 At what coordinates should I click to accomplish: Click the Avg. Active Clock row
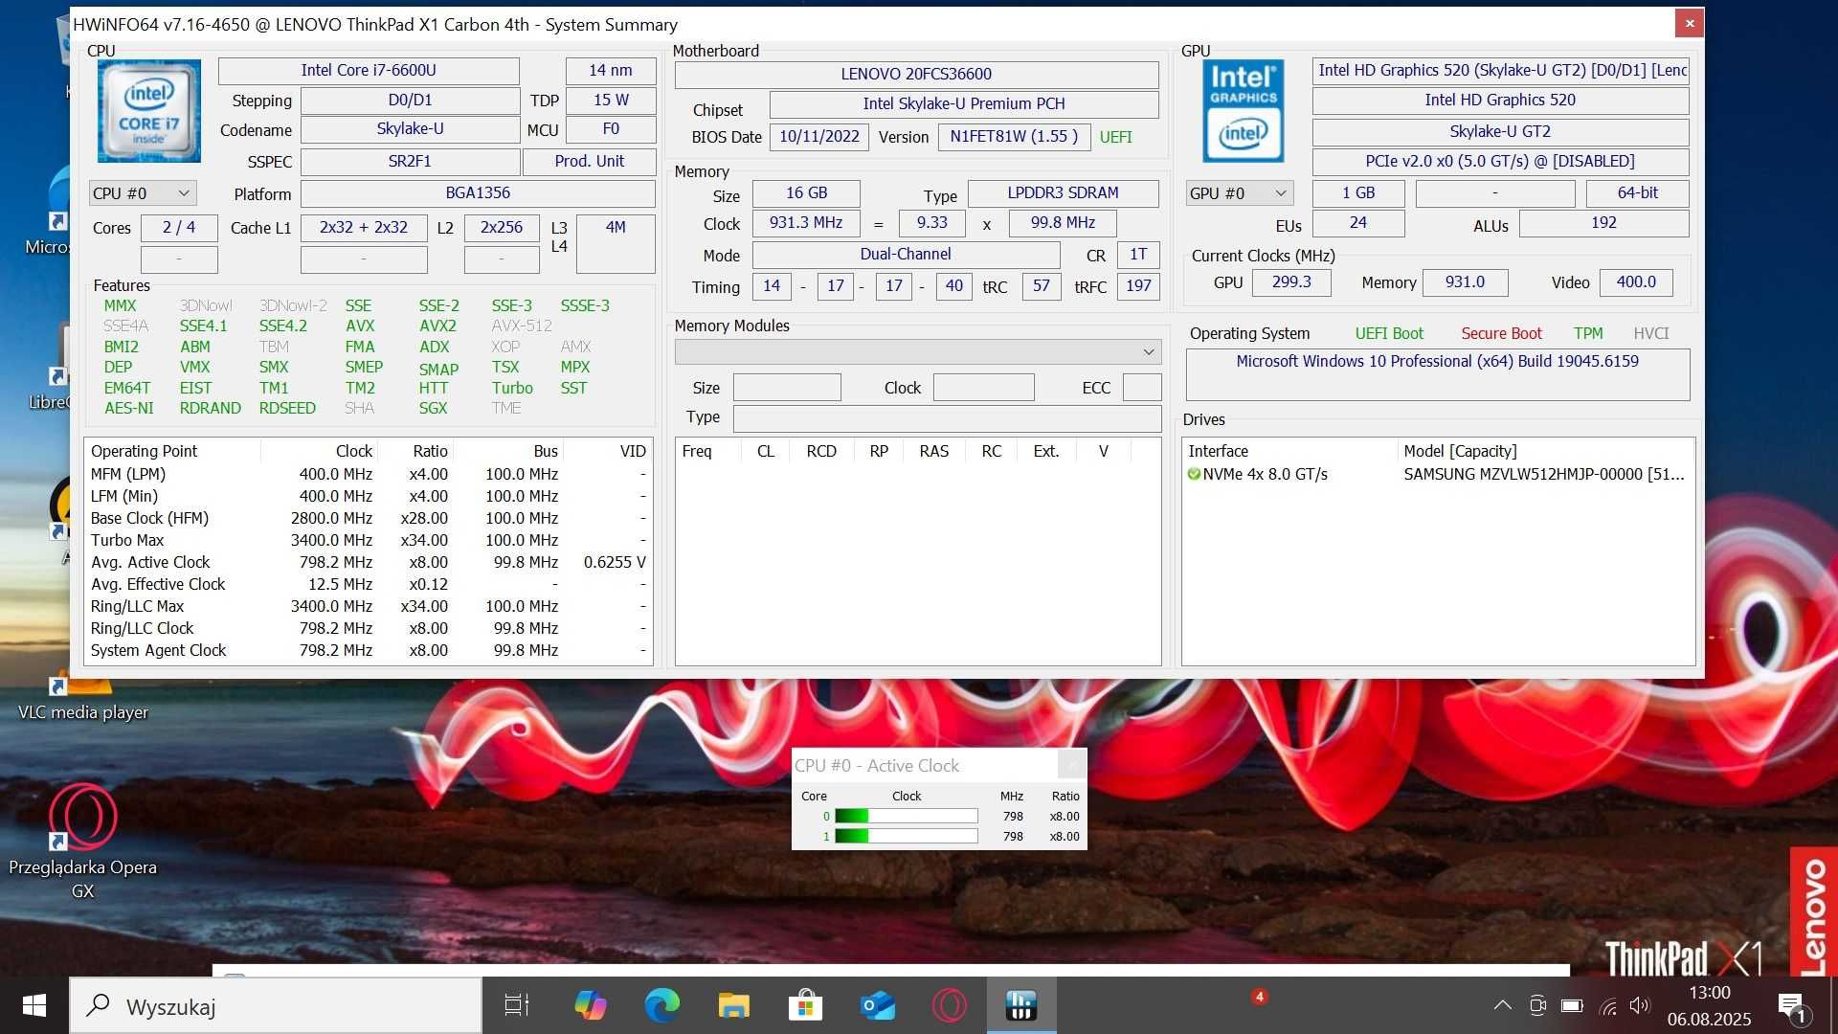(369, 562)
